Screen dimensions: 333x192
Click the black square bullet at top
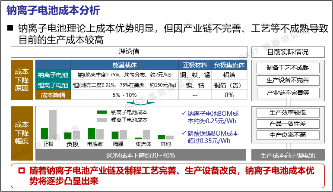(10, 28)
